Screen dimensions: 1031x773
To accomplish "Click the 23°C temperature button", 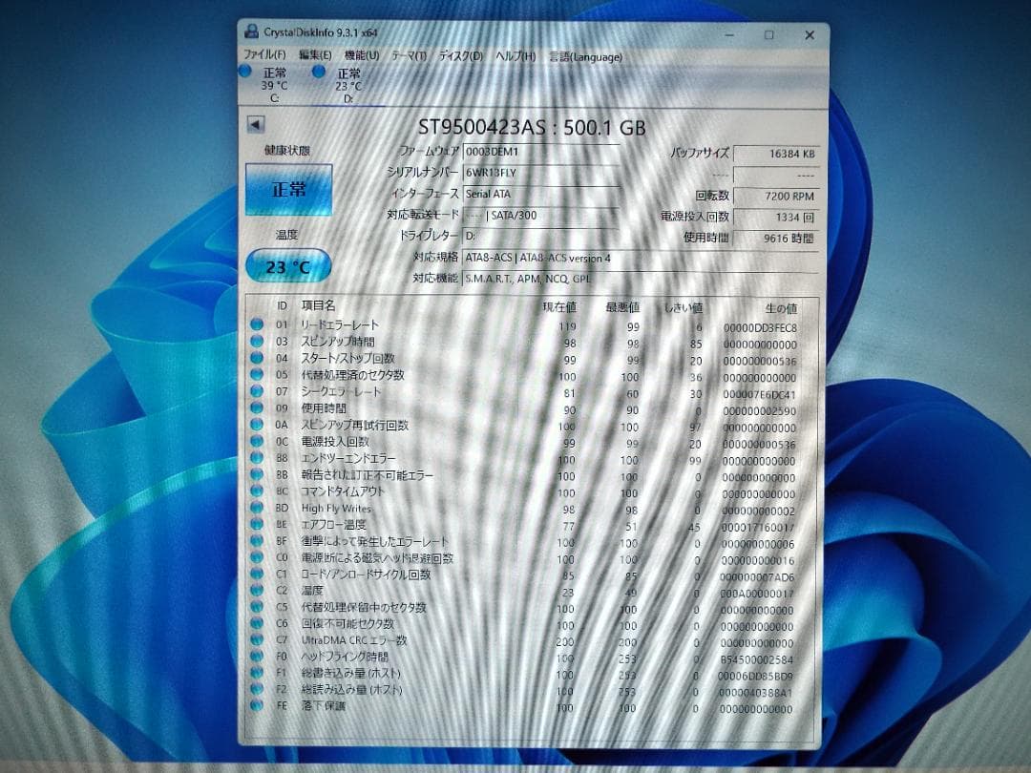I will (286, 268).
